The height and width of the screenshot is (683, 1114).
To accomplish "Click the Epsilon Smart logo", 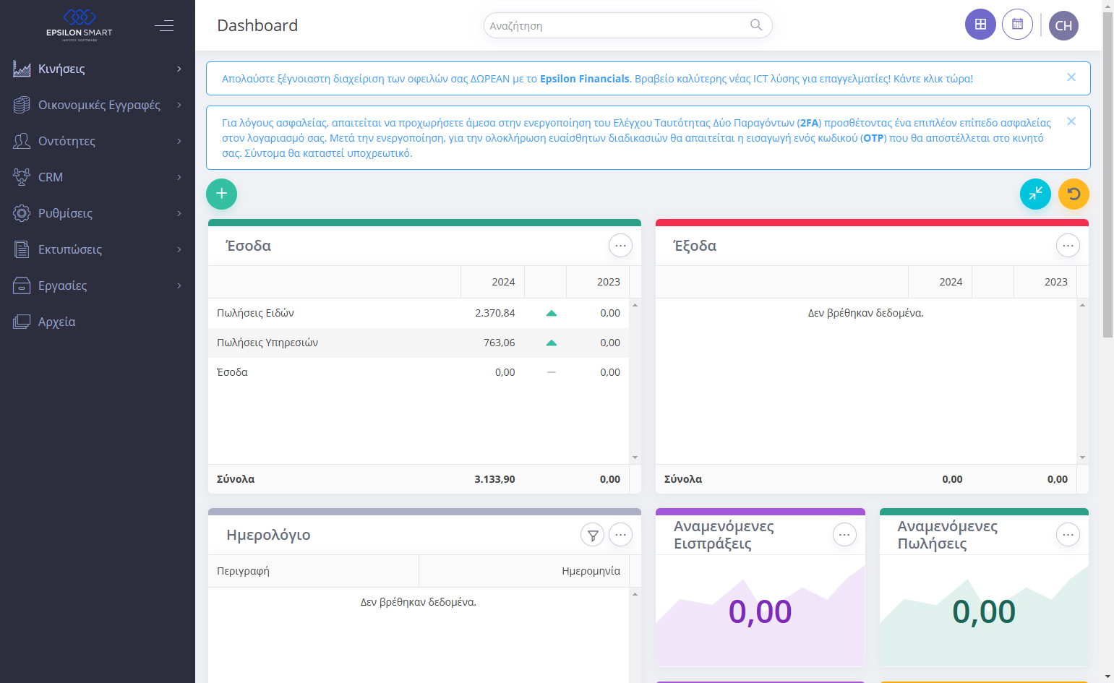I will [x=80, y=25].
